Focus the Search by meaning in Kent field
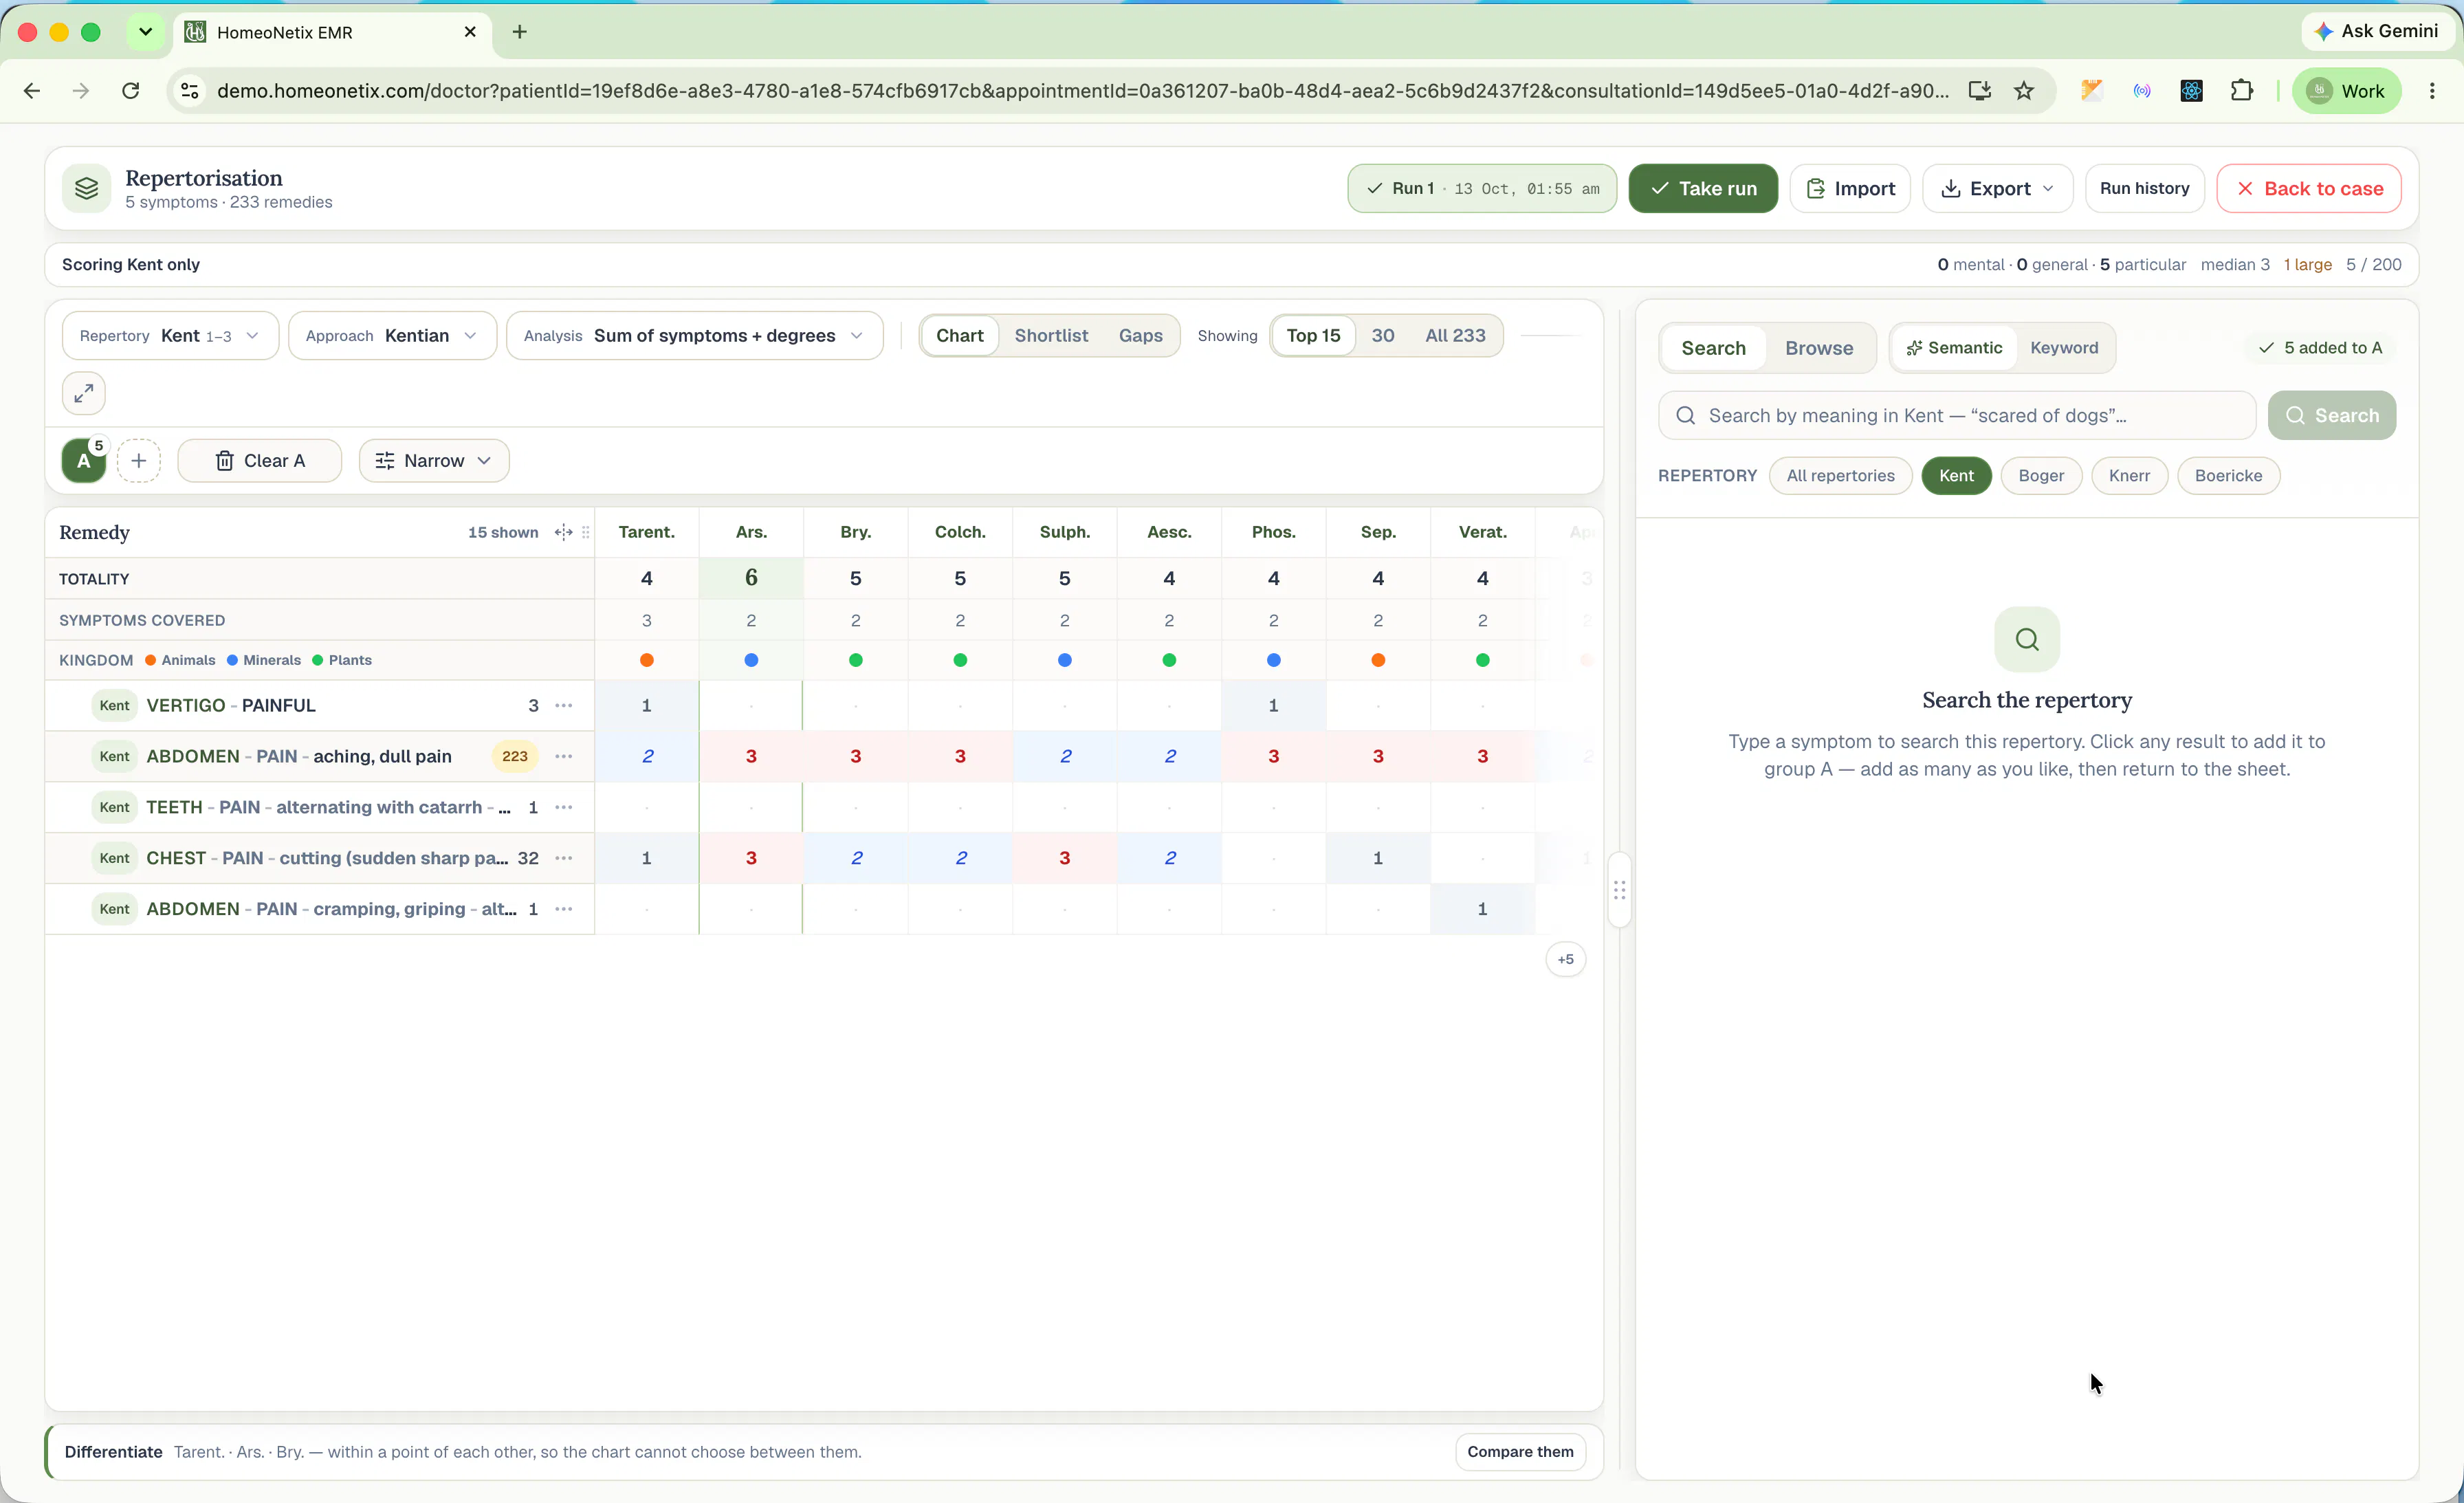Viewport: 2464px width, 1503px height. click(1956, 415)
